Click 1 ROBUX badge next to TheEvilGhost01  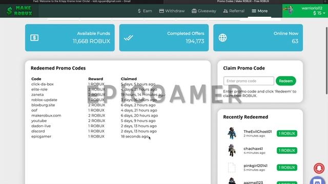(287, 133)
